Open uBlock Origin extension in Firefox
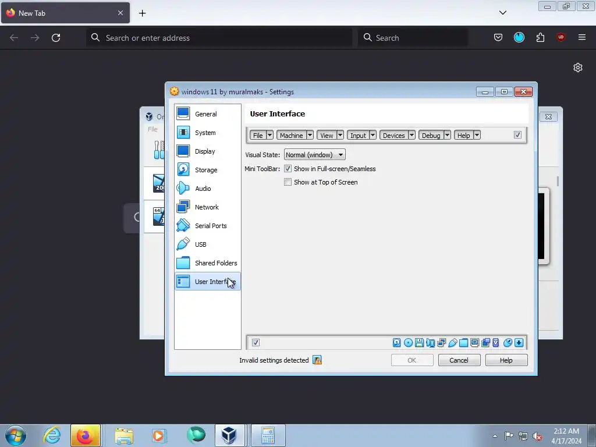Screen dimensions: 596x447 click(x=560, y=37)
